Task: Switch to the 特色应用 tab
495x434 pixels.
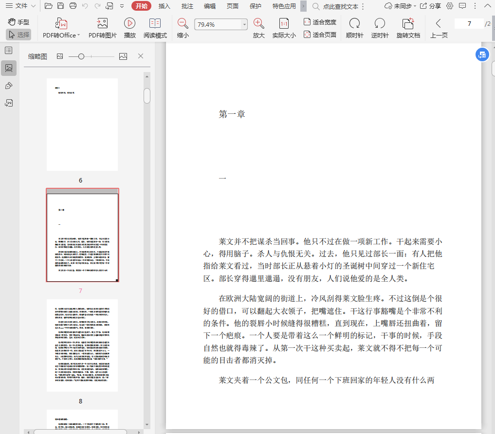Action: click(284, 6)
